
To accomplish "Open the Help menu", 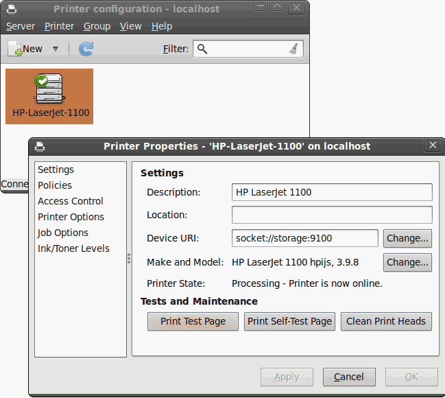I will (162, 26).
